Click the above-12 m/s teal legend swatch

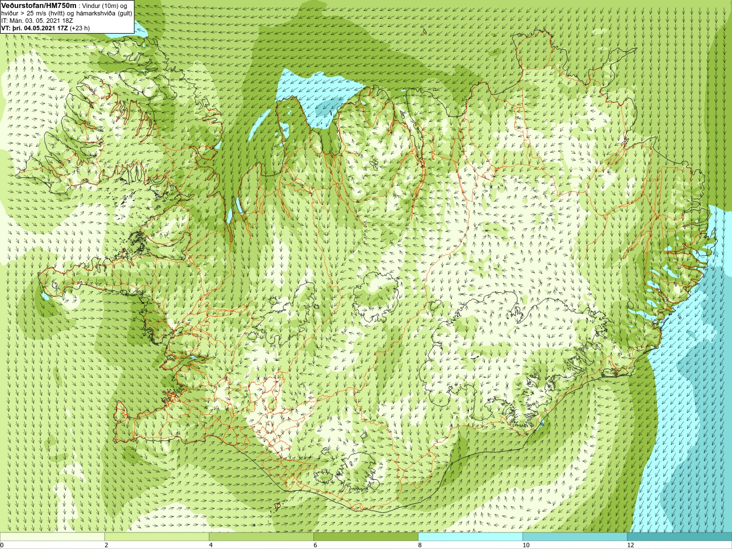[x=679, y=537]
